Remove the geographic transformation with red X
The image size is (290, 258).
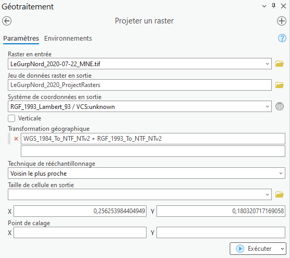click(16, 139)
